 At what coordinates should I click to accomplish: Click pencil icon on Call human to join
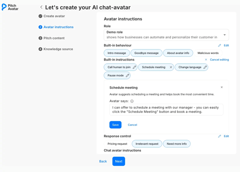click(134, 67)
